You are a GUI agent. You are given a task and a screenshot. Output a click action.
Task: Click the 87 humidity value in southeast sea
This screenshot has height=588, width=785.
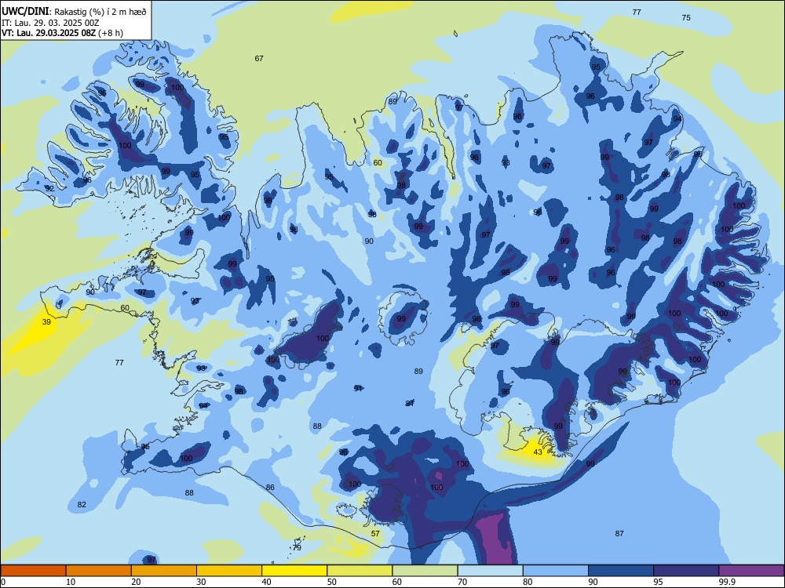pyautogui.click(x=619, y=533)
